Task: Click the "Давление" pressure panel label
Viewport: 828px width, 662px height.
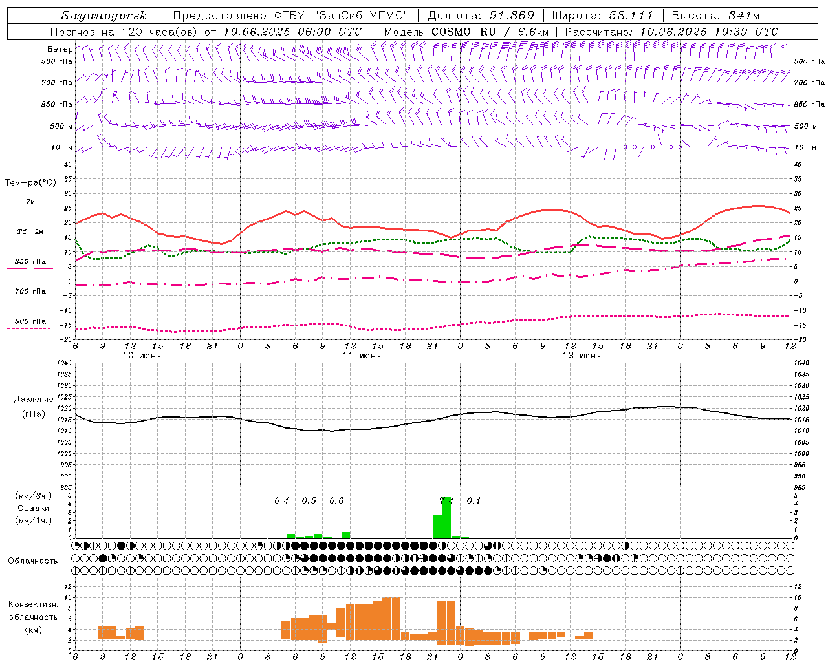Action: point(34,400)
